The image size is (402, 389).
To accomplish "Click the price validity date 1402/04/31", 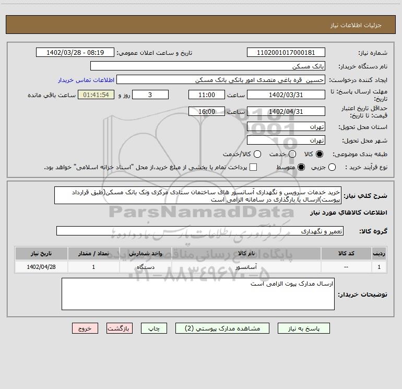I will point(286,111).
